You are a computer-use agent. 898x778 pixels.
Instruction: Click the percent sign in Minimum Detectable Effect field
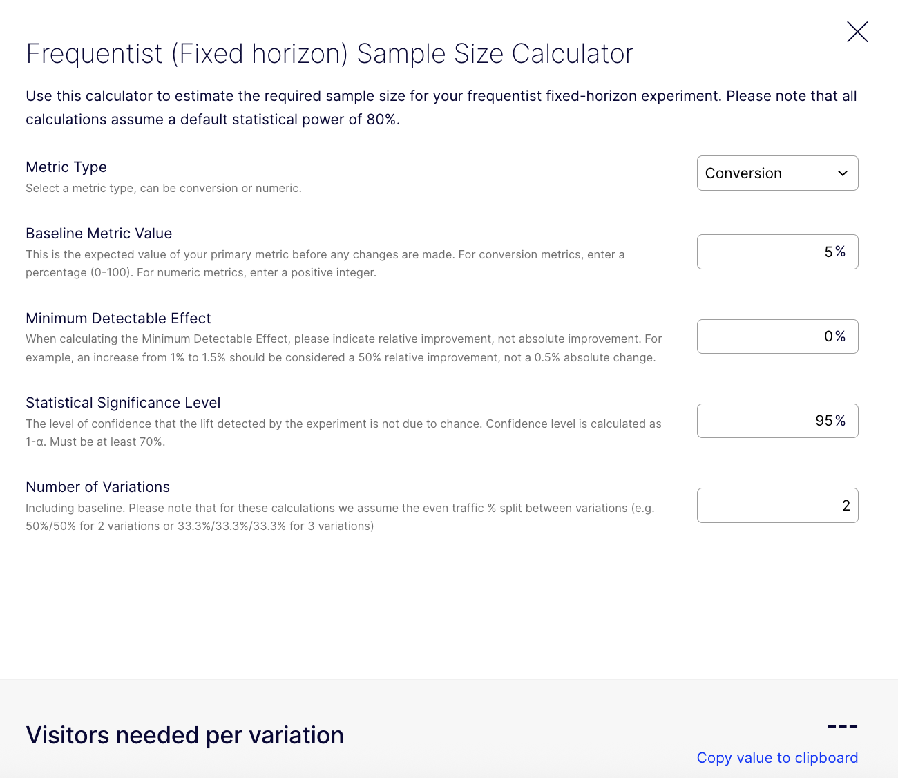[841, 336]
